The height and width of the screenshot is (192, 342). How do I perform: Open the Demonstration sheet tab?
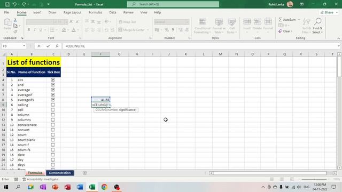pyautogui.click(x=60, y=173)
